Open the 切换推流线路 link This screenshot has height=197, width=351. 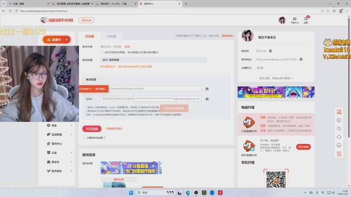pos(114,129)
